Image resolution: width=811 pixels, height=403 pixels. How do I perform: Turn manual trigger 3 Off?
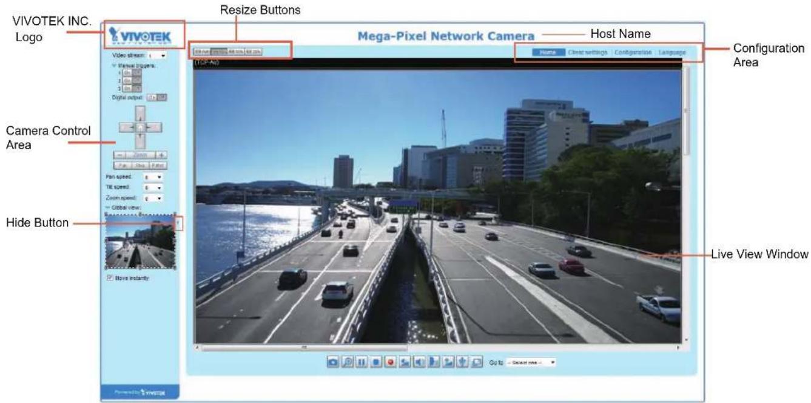point(137,87)
